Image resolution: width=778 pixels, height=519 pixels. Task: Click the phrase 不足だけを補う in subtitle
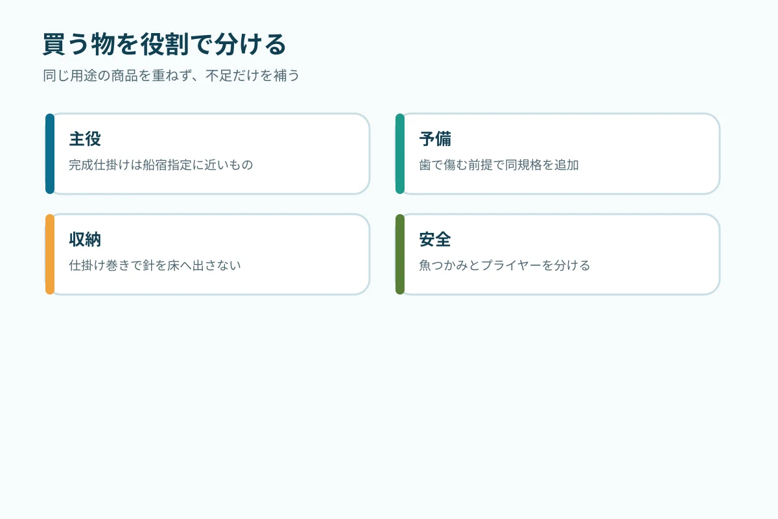(x=253, y=76)
